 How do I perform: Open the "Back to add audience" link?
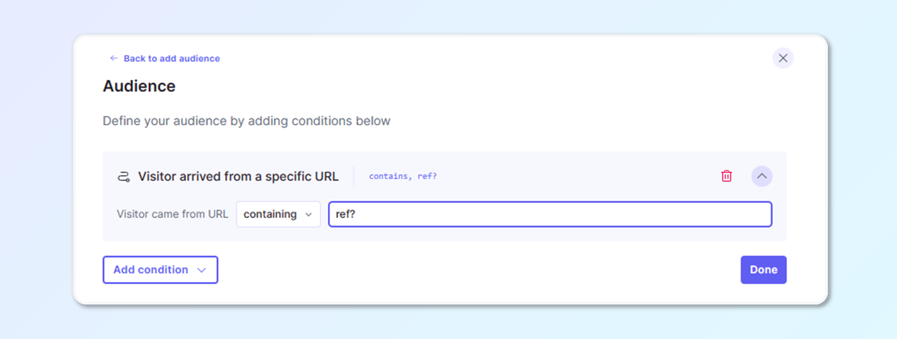(x=171, y=58)
